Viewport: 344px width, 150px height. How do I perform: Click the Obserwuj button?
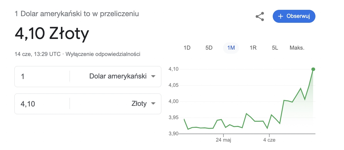click(x=294, y=16)
